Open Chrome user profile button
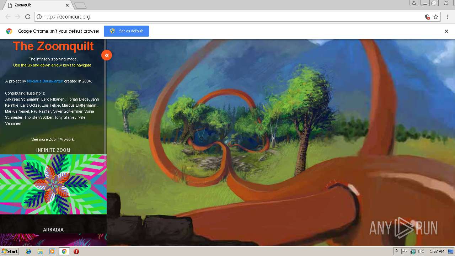The image size is (455, 256). [x=414, y=3]
